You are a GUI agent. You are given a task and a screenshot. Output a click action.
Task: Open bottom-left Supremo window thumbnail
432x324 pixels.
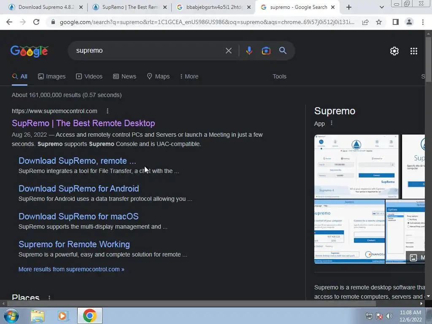point(349,232)
